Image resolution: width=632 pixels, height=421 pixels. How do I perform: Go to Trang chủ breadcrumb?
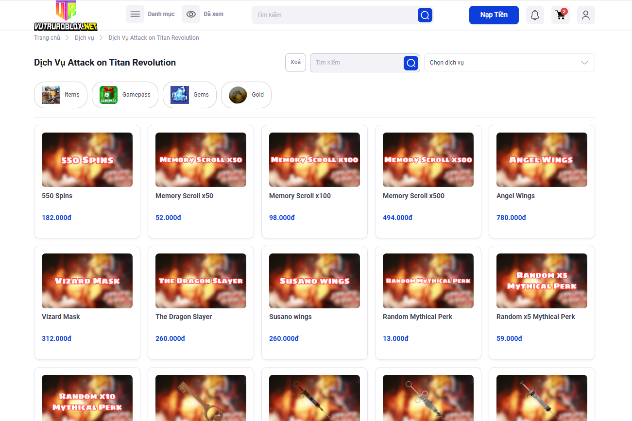[47, 38]
